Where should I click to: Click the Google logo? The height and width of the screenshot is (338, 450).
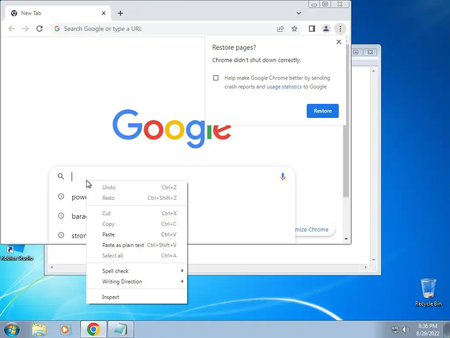click(172, 129)
